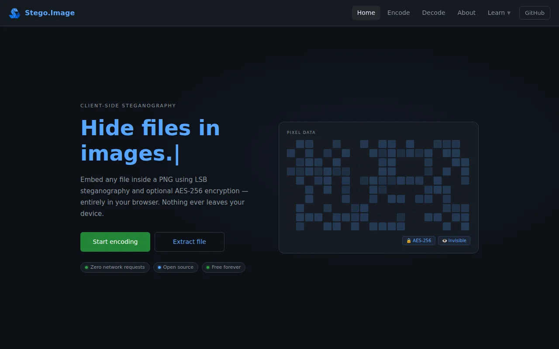Click the Stego.Image brand name

point(50,13)
